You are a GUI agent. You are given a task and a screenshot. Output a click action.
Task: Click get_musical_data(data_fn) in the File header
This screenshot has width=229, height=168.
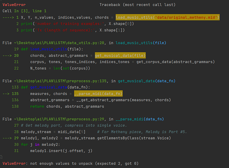(x=147, y=81)
